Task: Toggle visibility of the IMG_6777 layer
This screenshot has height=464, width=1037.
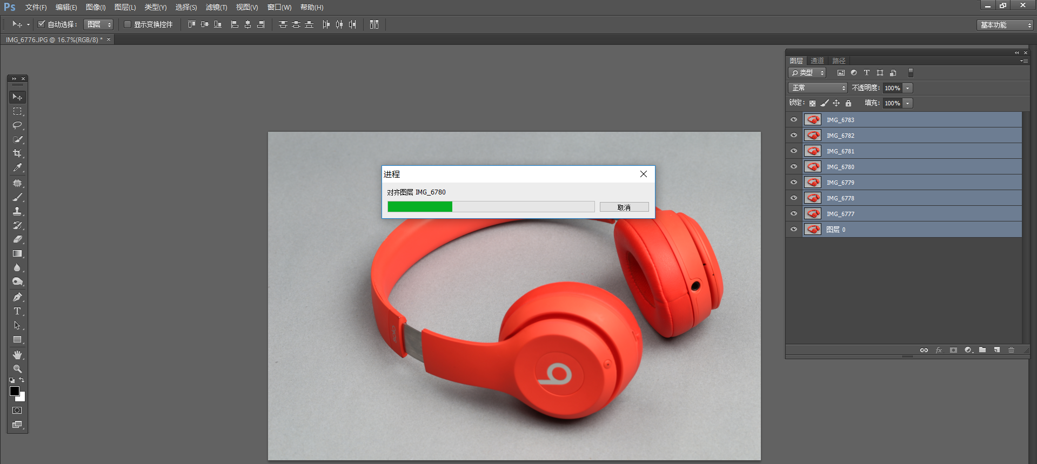Action: pyautogui.click(x=794, y=214)
